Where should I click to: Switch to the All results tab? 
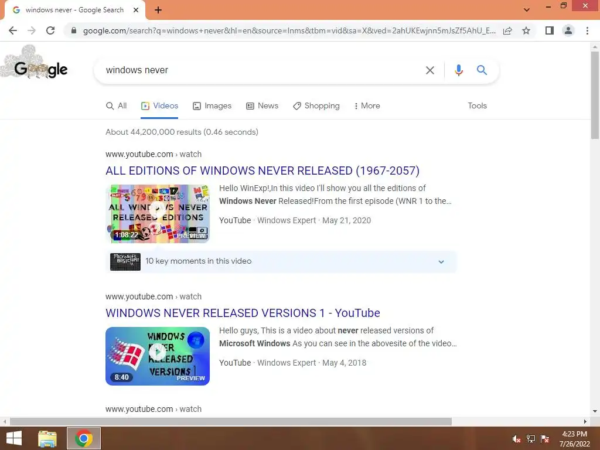pos(117,106)
